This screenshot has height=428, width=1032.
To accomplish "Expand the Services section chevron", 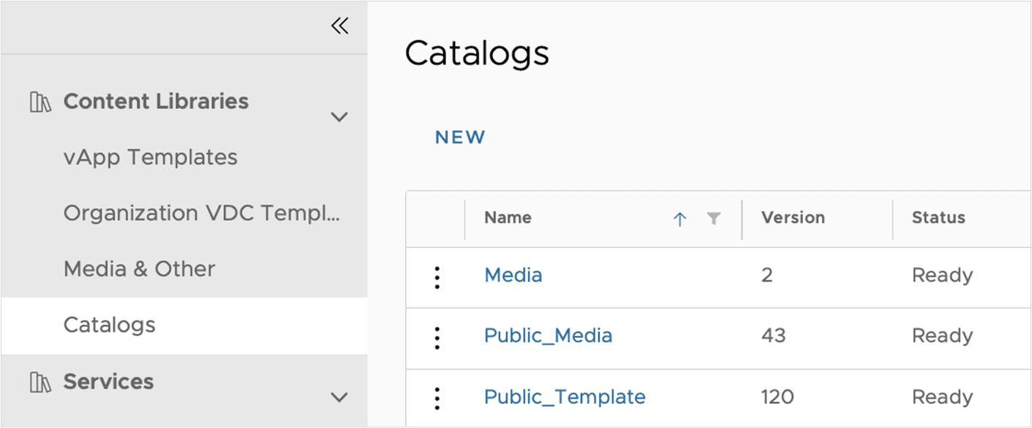I will coord(339,397).
